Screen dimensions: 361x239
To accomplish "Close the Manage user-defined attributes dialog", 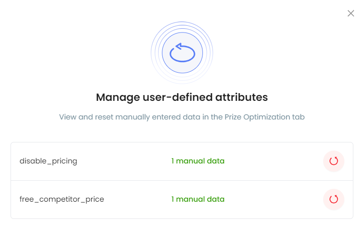I will [350, 13].
